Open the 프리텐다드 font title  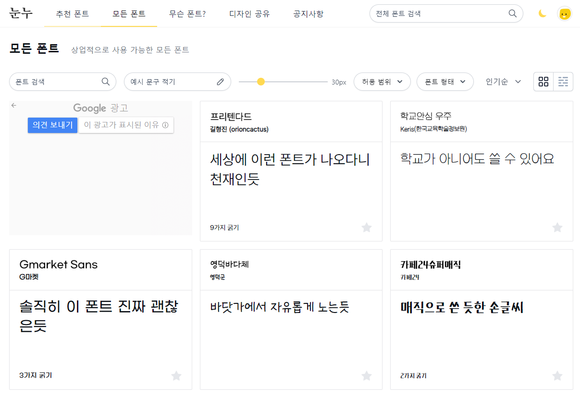pyautogui.click(x=231, y=117)
